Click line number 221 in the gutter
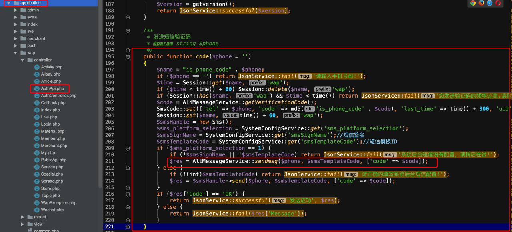Image resolution: width=512 pixels, height=232 pixels. click(109, 227)
